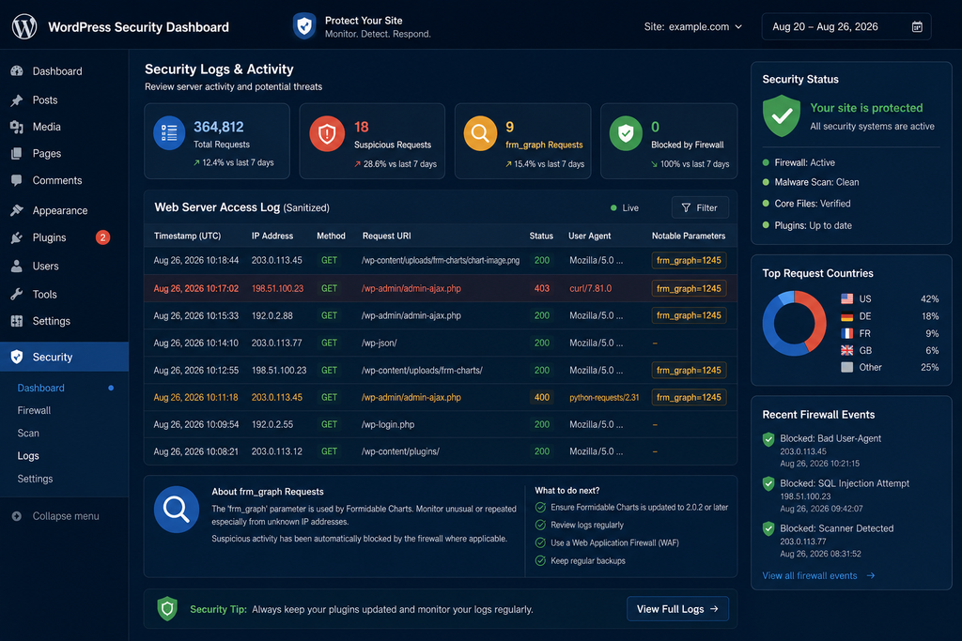Click the Security Tip shield icon
This screenshot has height=641, width=962.
[167, 608]
